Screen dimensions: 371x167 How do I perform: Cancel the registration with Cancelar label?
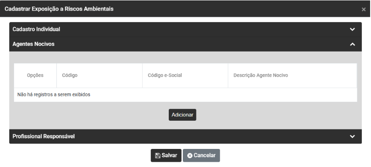click(x=204, y=156)
